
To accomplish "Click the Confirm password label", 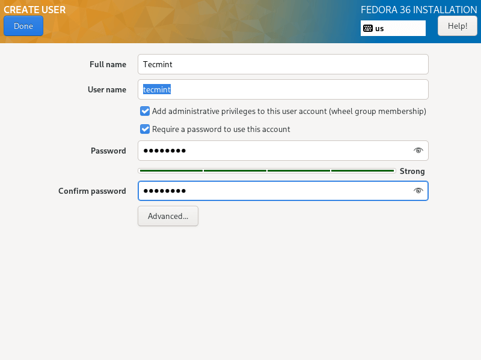I will pos(92,191).
